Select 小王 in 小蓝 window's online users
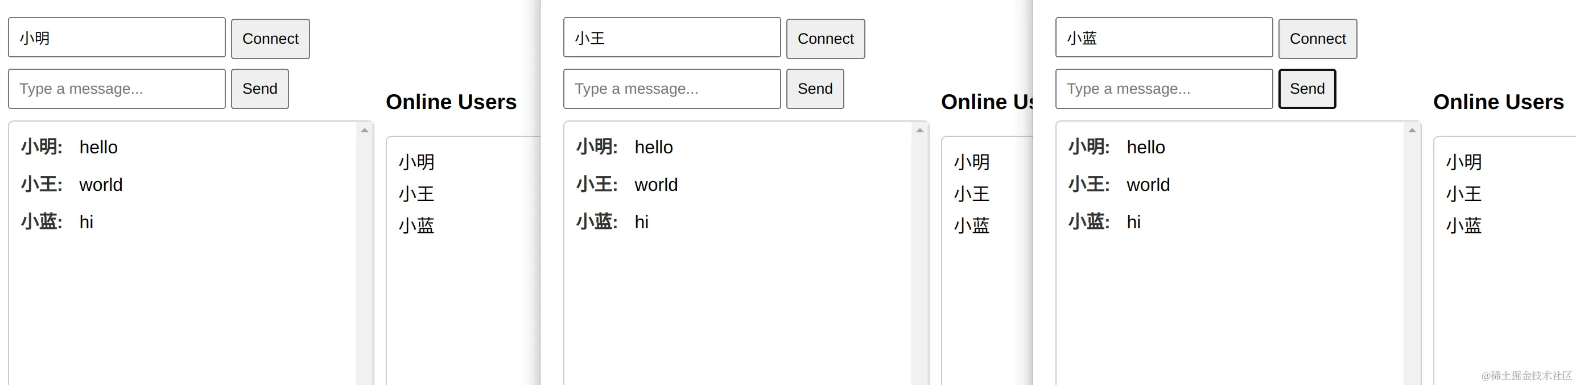Viewport: 1576px width, 385px height. click(1464, 194)
